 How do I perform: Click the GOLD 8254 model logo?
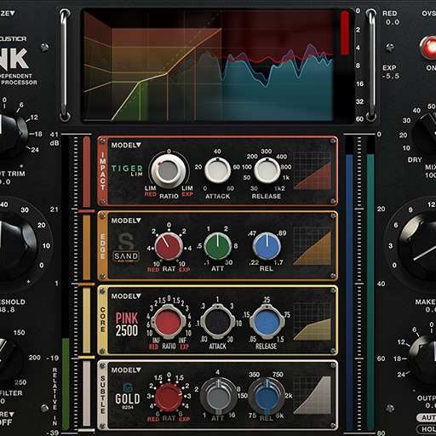[128, 397]
